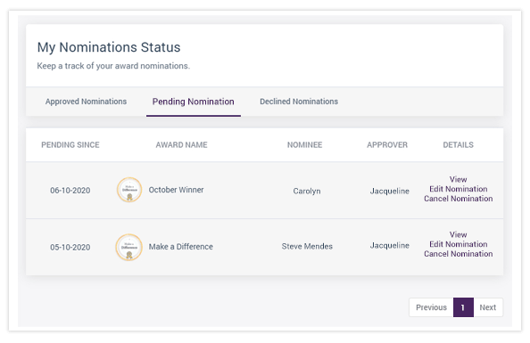
Task: Click the October Winner award badge icon
Action: (x=129, y=190)
